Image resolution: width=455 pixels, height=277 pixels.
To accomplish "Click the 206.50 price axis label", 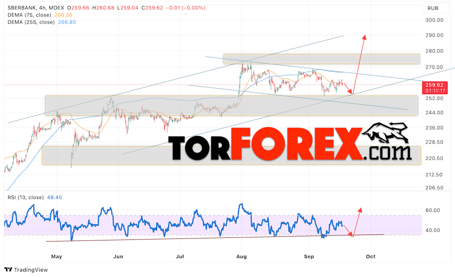I will click(x=434, y=187).
